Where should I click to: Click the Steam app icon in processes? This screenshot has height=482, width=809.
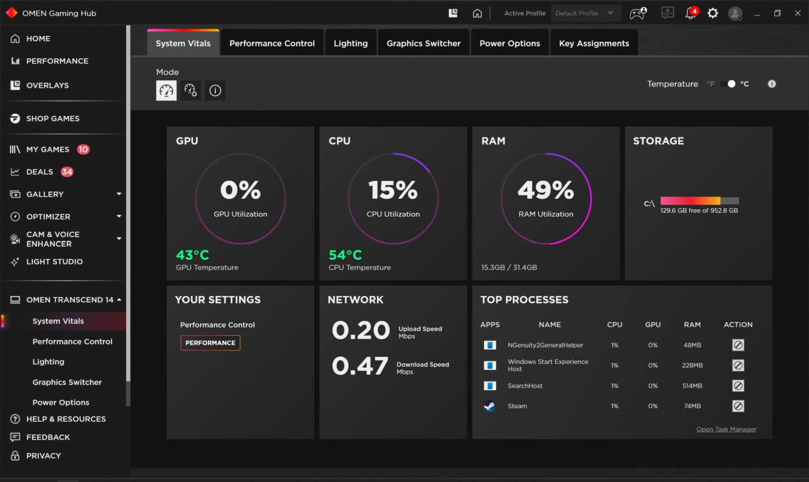pos(490,406)
